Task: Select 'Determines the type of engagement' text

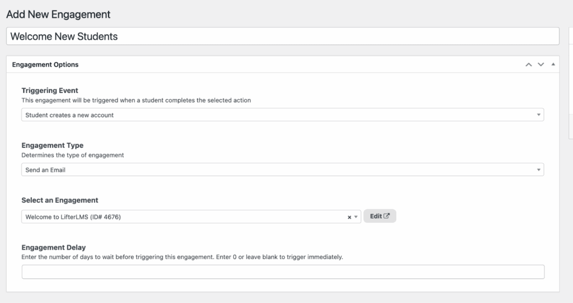Action: 72,155
